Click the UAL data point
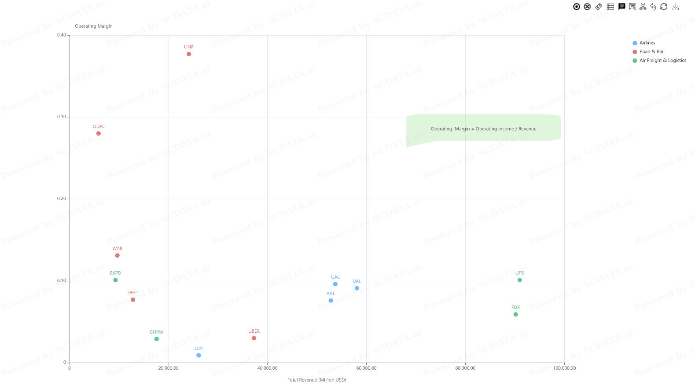Viewport: 695px width, 389px height. 335,284
